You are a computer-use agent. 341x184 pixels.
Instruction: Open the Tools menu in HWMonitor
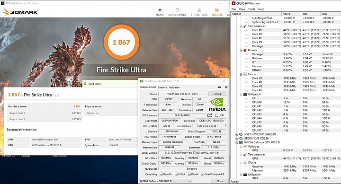[251, 9]
